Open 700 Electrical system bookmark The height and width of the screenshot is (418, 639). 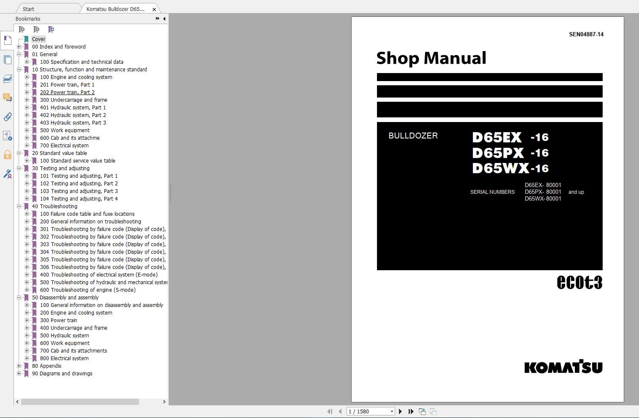point(64,146)
